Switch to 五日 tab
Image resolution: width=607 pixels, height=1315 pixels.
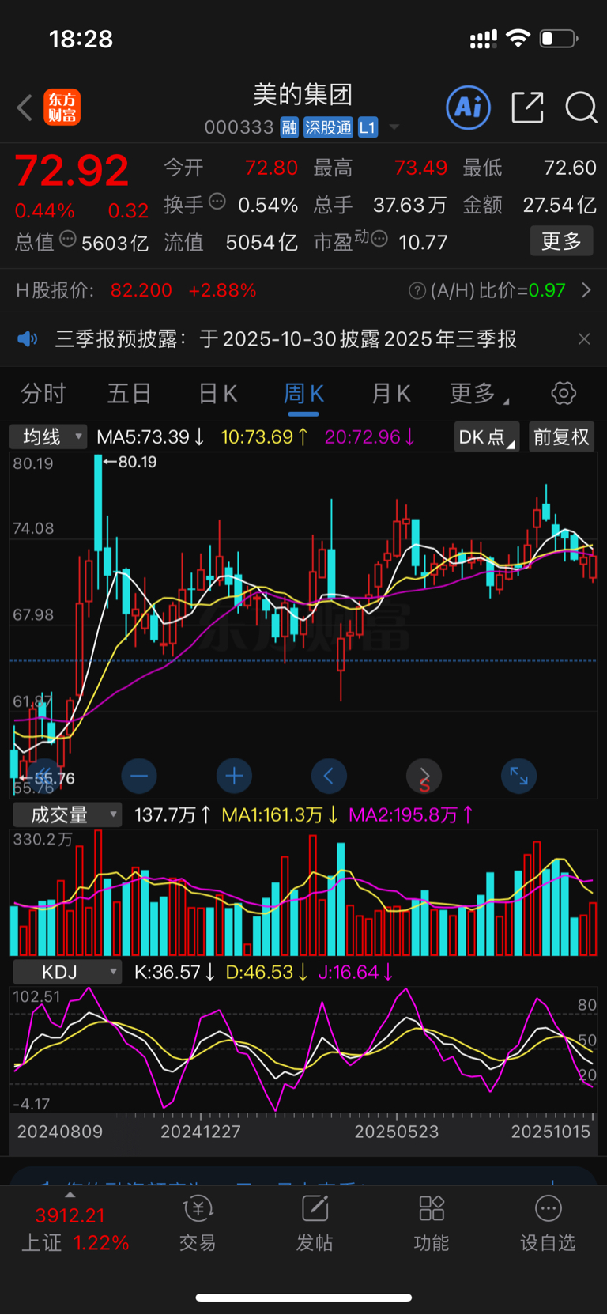click(x=130, y=394)
